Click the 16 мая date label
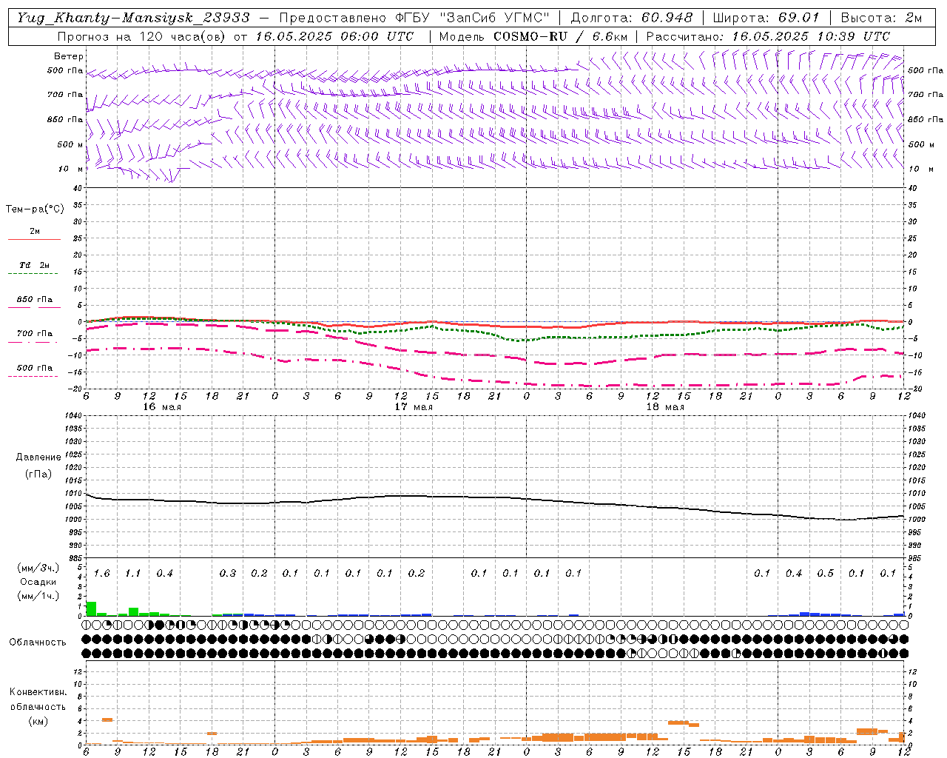Image resolution: width=947 pixels, height=758 pixels. [x=162, y=407]
